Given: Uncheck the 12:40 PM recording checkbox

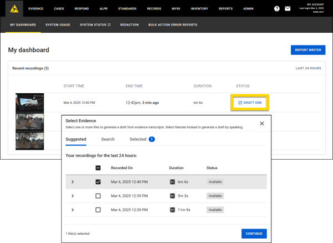Looking at the screenshot, I should [98, 182].
